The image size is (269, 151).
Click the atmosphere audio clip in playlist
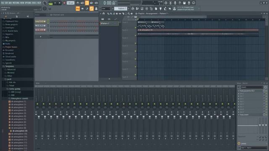(x=198, y=32)
